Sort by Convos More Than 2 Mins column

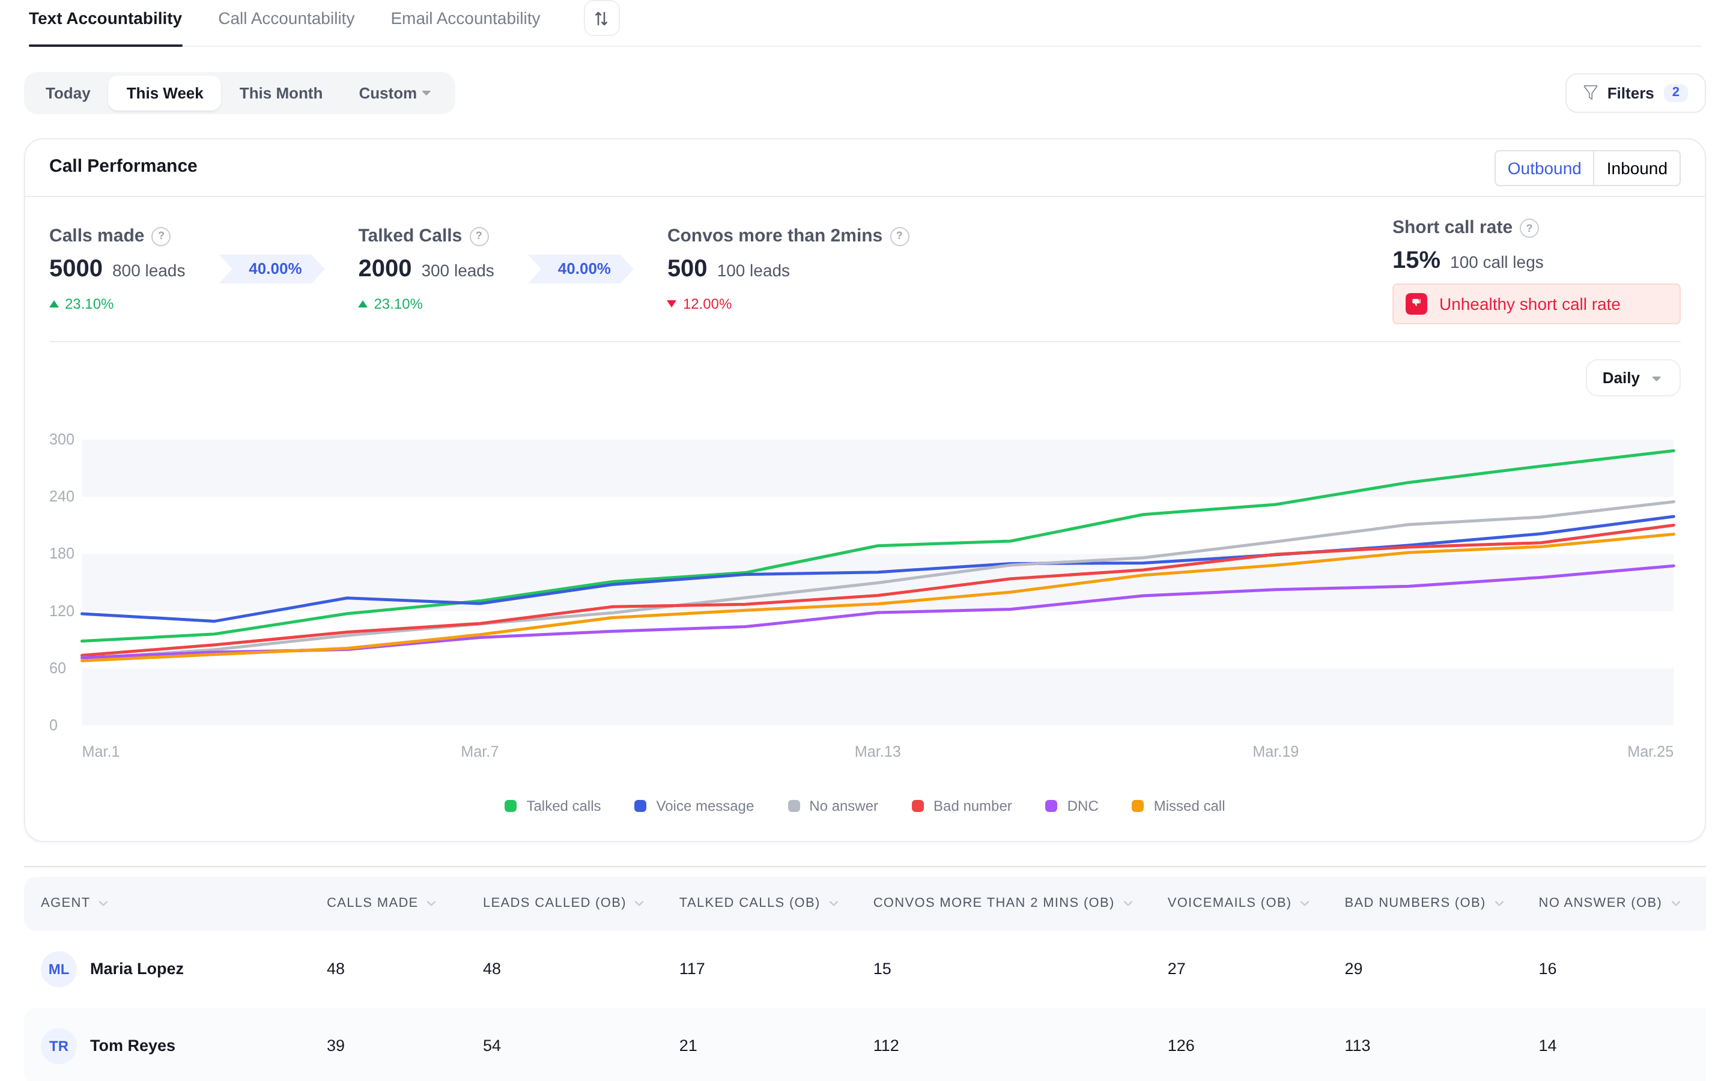(x=1003, y=902)
